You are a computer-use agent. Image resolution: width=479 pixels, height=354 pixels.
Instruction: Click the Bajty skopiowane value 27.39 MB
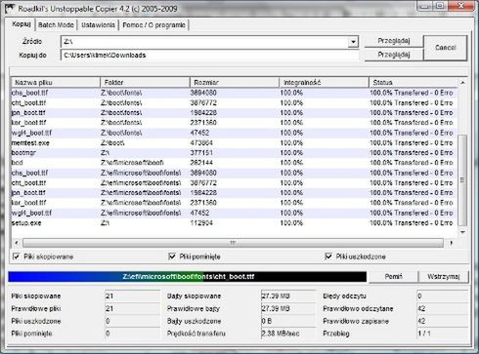click(x=288, y=295)
